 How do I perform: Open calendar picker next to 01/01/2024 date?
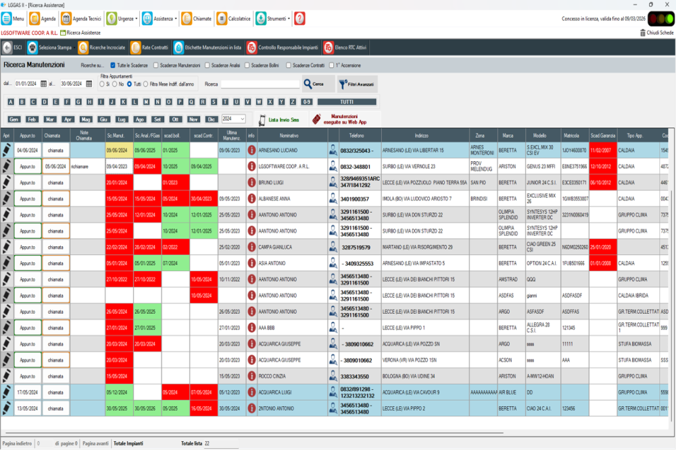(43, 84)
